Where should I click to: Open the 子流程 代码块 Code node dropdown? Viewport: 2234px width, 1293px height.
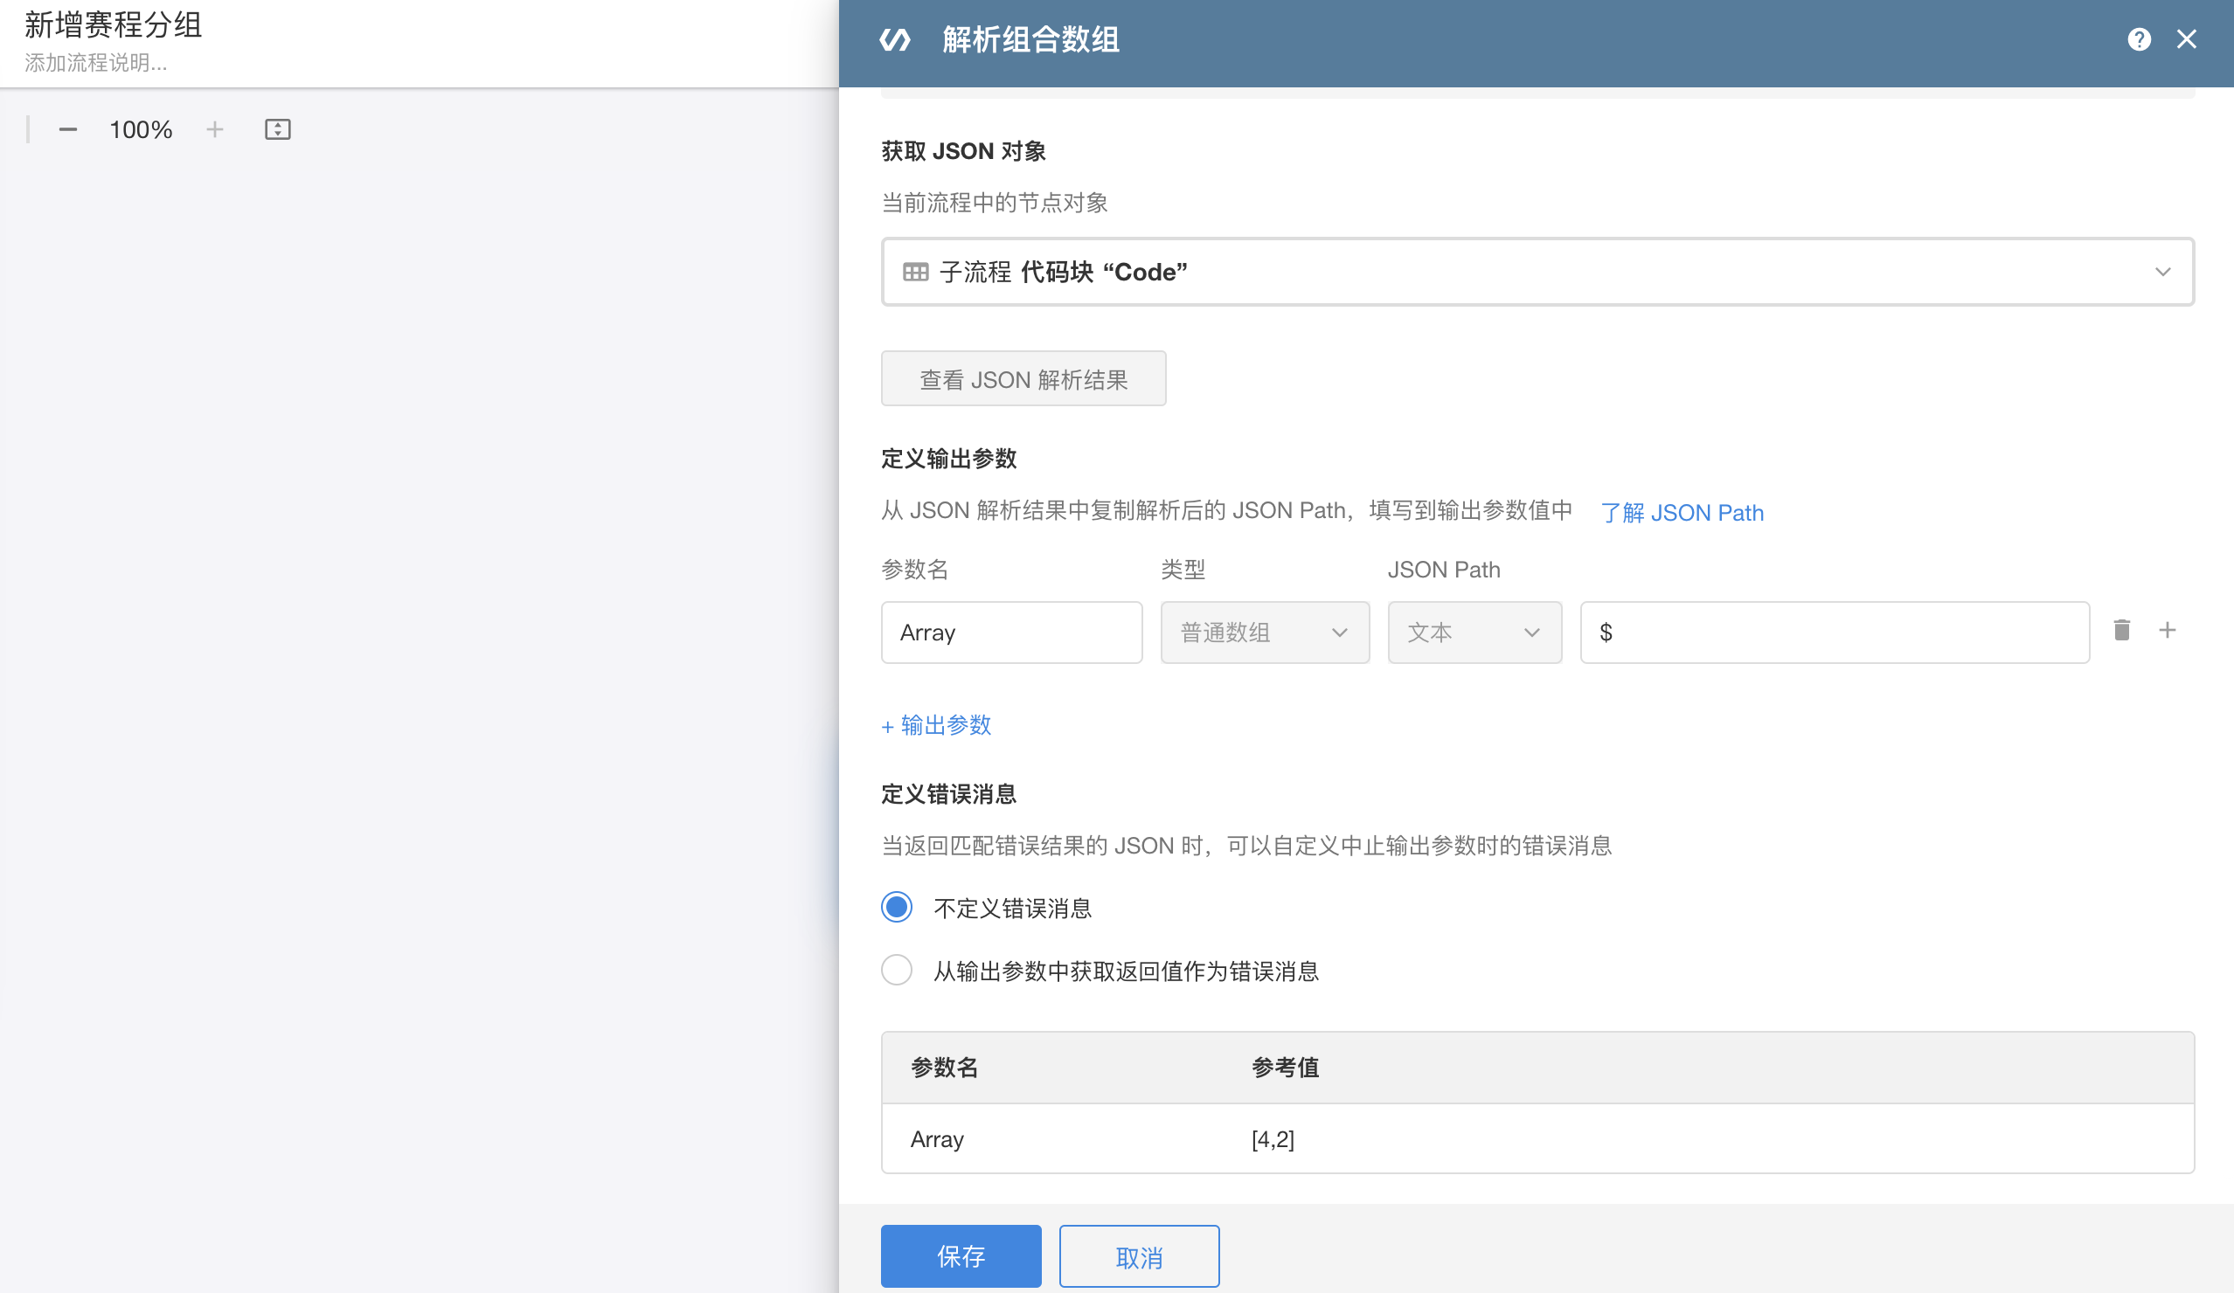(1537, 272)
